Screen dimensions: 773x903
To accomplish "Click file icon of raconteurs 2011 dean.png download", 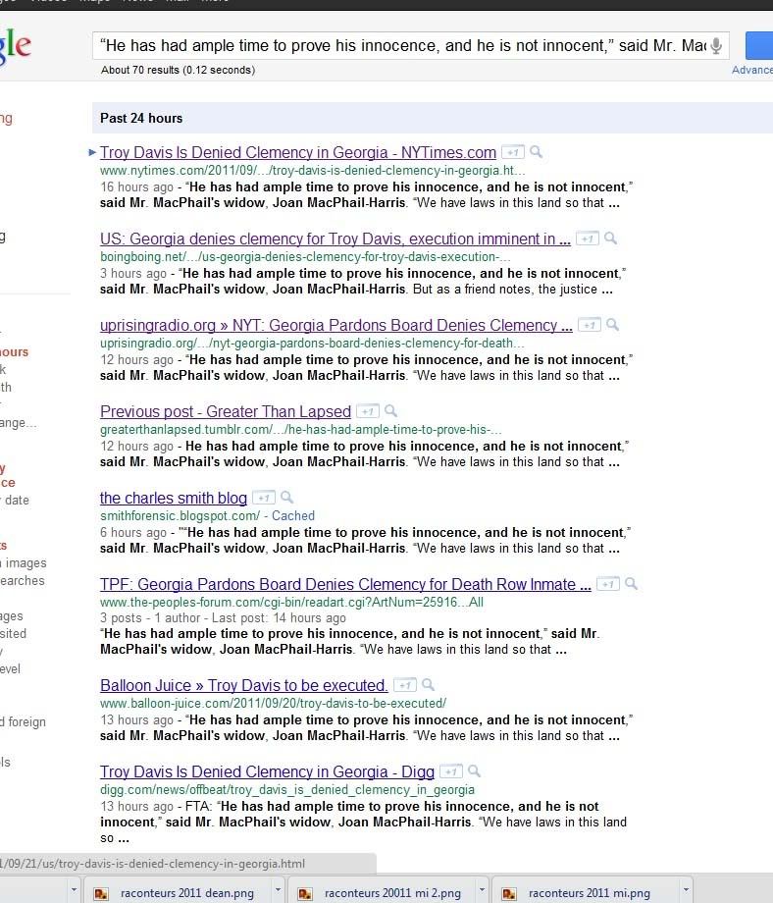I will [x=101, y=893].
